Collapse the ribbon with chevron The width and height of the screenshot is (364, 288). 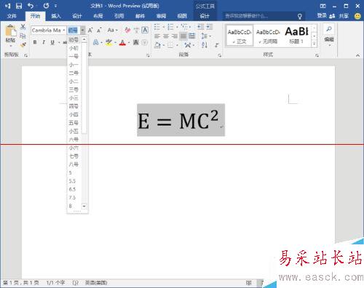pos(357,55)
